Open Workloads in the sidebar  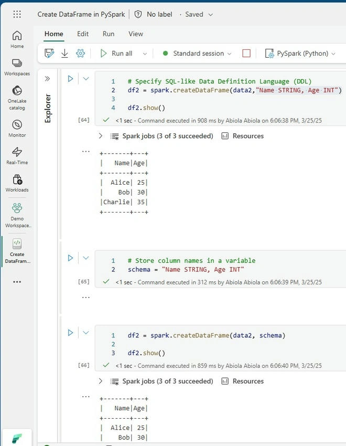tap(17, 184)
